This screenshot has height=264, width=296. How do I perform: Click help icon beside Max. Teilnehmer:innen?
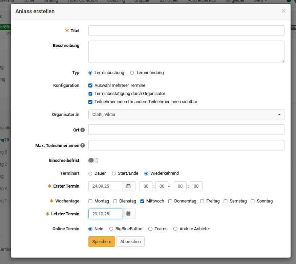coord(83,146)
